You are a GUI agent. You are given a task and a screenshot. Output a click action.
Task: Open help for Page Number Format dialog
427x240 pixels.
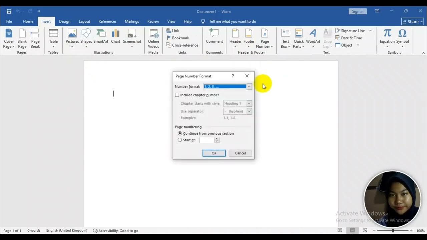point(233,76)
